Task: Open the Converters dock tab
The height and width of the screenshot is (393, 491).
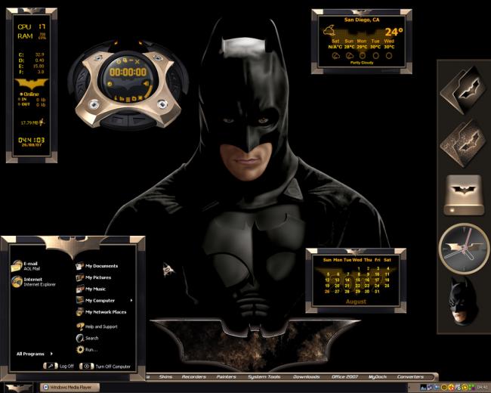Action: pos(410,376)
